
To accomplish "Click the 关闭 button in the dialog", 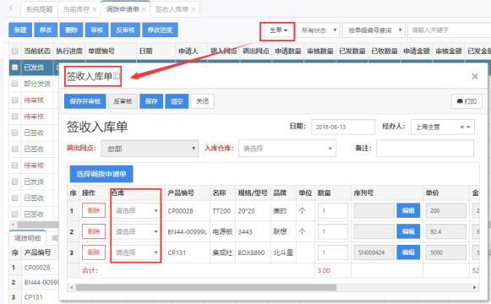I will pos(202,101).
